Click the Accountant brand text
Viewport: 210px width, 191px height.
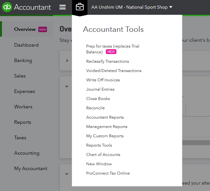click(x=32, y=7)
